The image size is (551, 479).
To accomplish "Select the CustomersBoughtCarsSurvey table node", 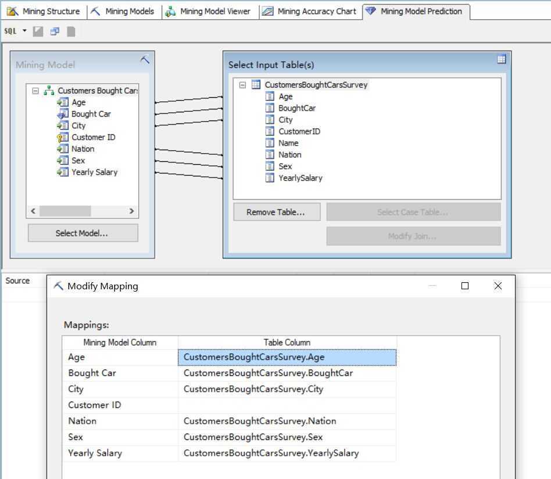I will click(x=316, y=85).
